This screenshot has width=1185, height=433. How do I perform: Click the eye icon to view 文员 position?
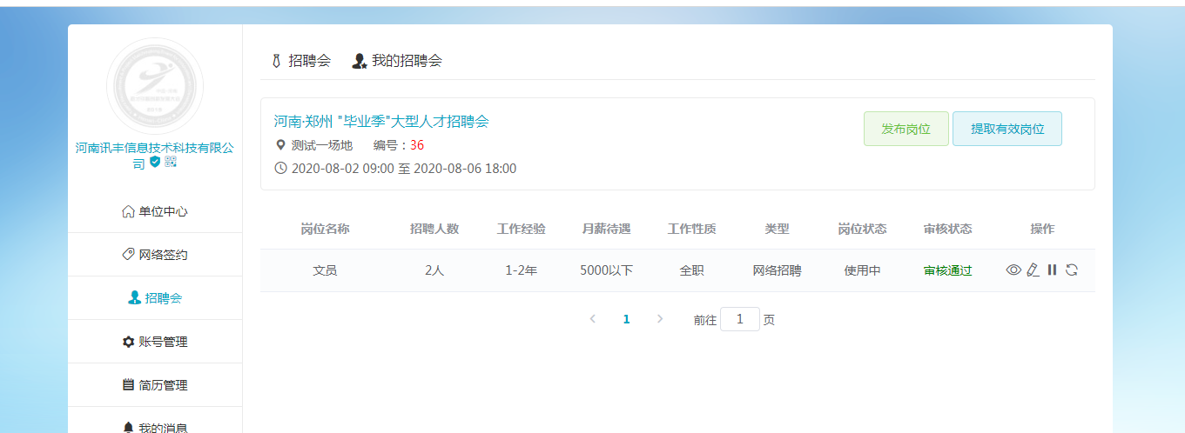tap(1013, 270)
